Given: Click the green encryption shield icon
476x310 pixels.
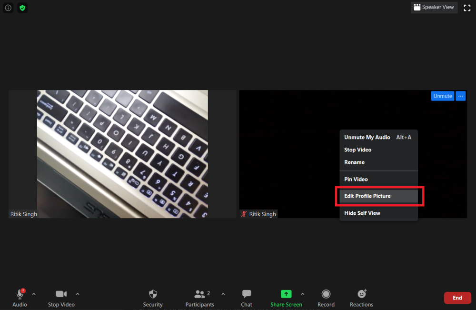Looking at the screenshot, I should tap(22, 8).
